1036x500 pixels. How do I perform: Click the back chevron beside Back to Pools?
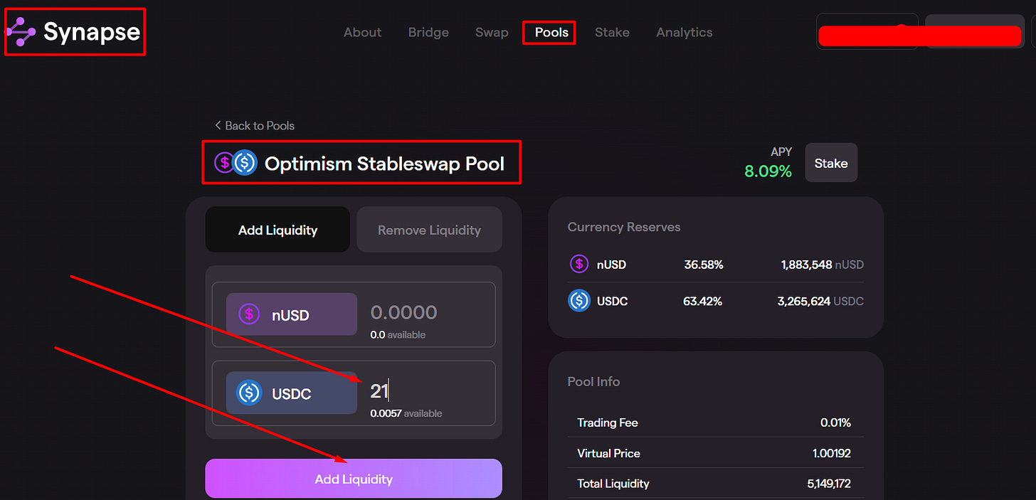click(x=218, y=125)
